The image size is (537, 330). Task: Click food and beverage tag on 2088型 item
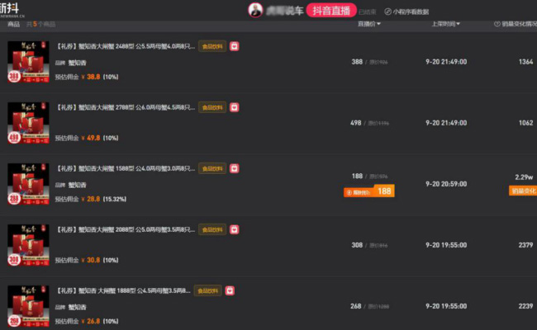click(212, 229)
